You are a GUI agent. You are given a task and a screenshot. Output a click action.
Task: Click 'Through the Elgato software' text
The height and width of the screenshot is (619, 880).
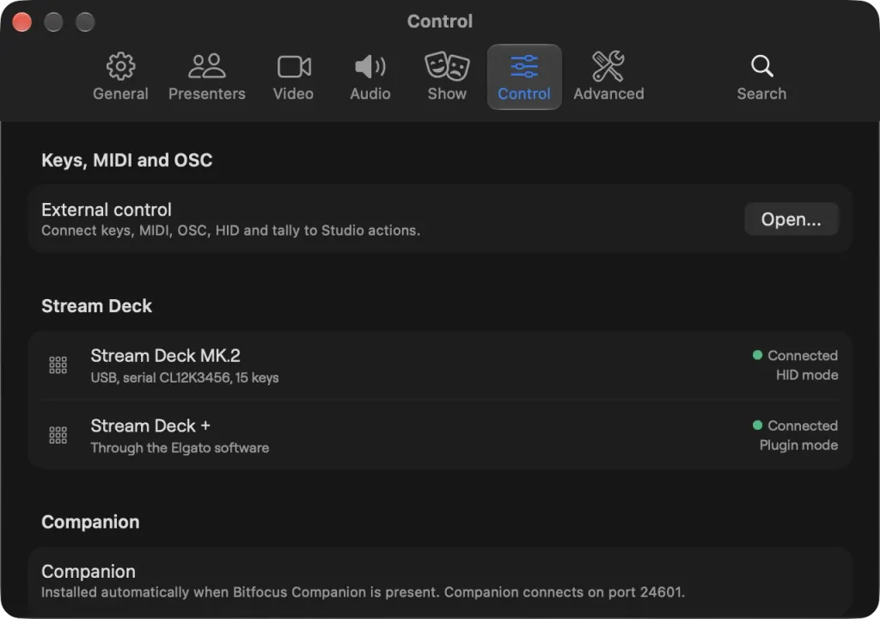(x=180, y=448)
